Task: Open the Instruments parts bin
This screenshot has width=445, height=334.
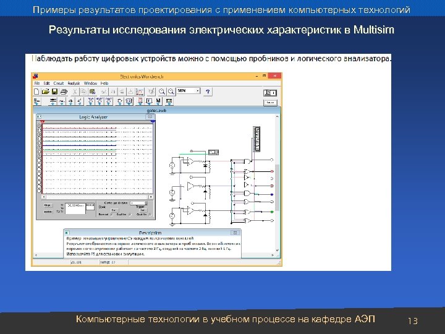Action: (x=169, y=101)
